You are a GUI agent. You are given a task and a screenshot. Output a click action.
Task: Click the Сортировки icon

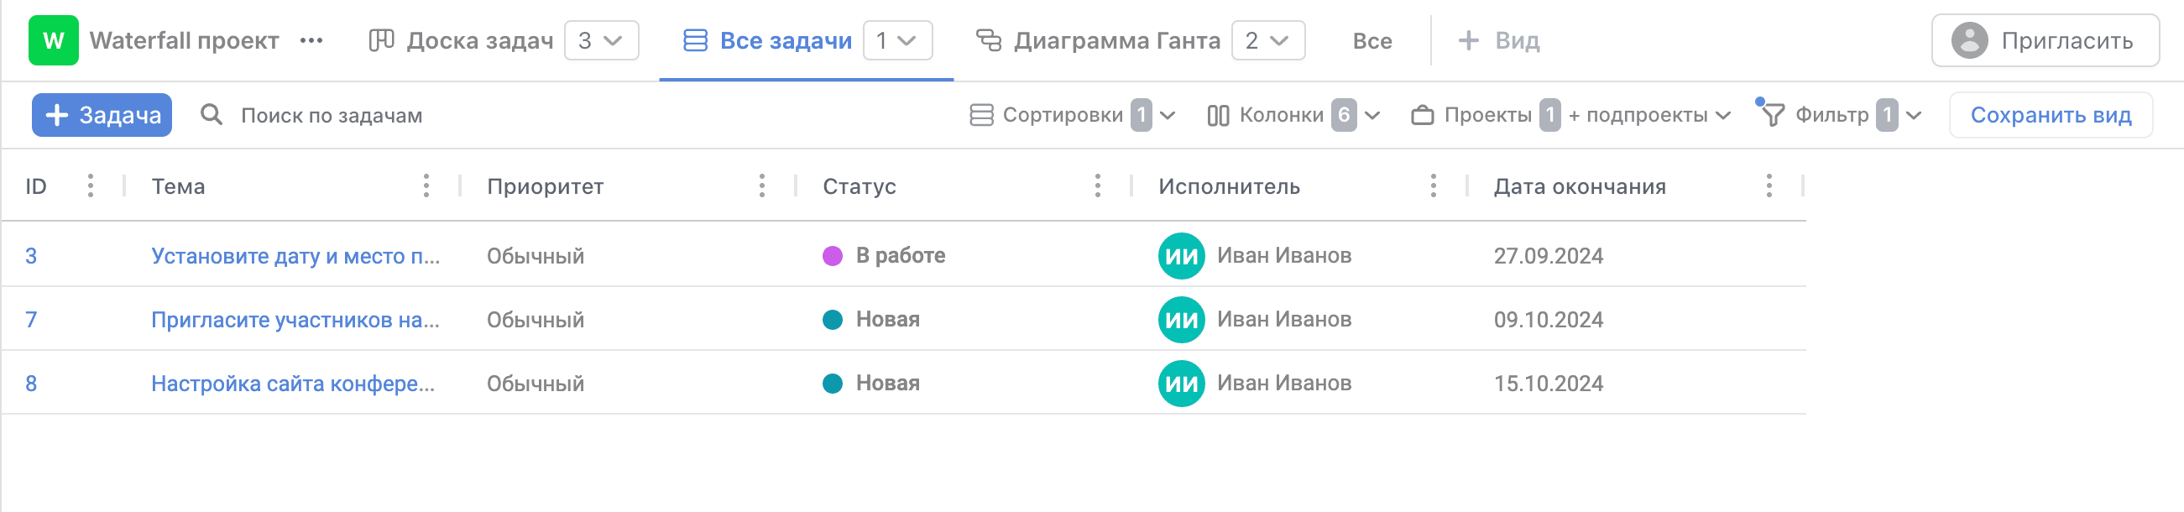pos(981,114)
